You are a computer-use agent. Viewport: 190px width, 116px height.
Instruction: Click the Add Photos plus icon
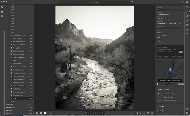click(x=2, y=7)
